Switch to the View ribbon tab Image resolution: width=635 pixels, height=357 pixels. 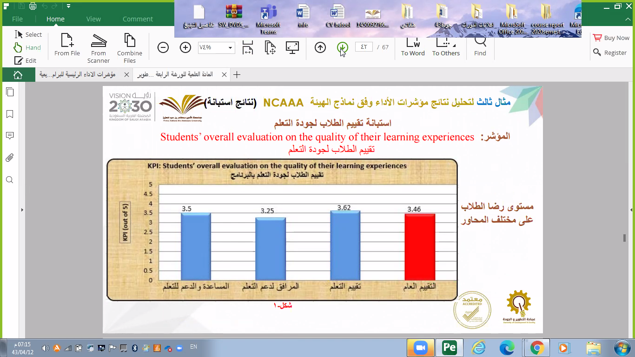point(93,19)
